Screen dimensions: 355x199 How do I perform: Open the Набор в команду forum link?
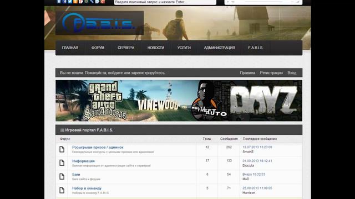tap(87, 188)
